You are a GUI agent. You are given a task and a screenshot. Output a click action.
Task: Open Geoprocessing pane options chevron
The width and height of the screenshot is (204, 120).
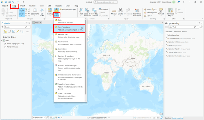197,23
